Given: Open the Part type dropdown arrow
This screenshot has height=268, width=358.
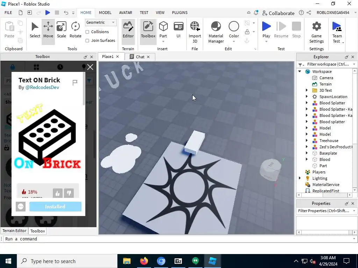Looking at the screenshot, I should point(163,42).
